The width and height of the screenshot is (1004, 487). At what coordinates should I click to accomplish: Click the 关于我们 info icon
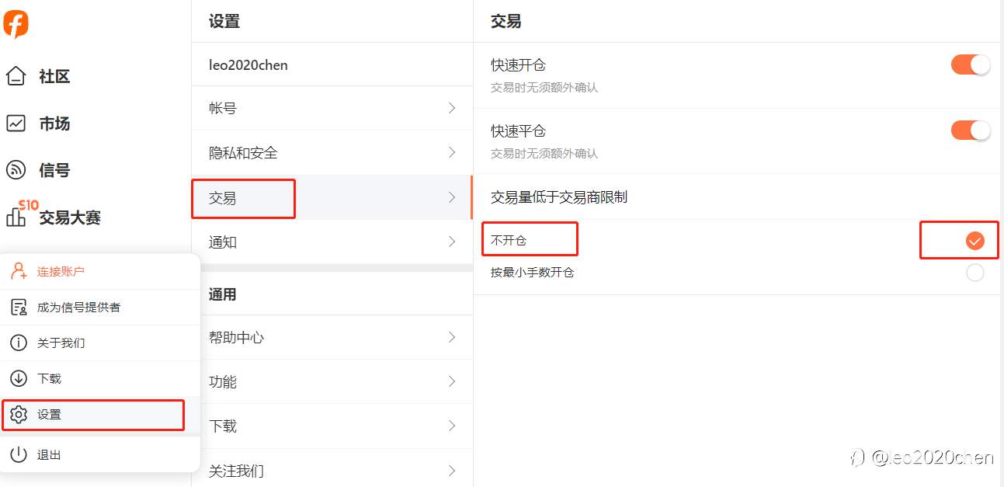[19, 343]
